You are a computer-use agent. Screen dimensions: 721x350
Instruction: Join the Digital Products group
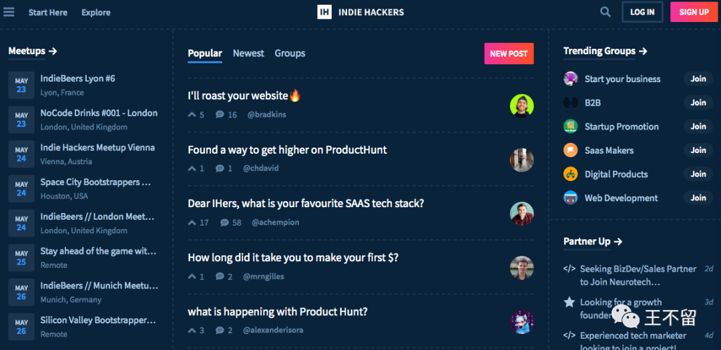(x=698, y=174)
